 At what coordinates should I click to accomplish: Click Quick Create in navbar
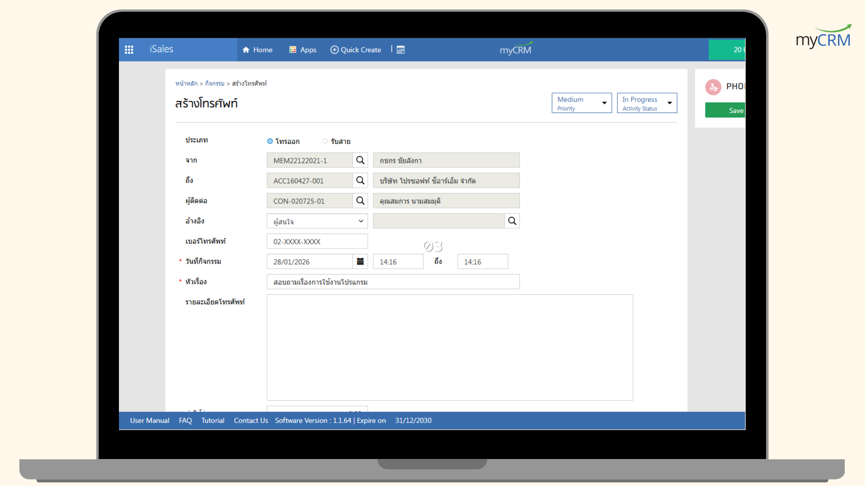pos(355,49)
